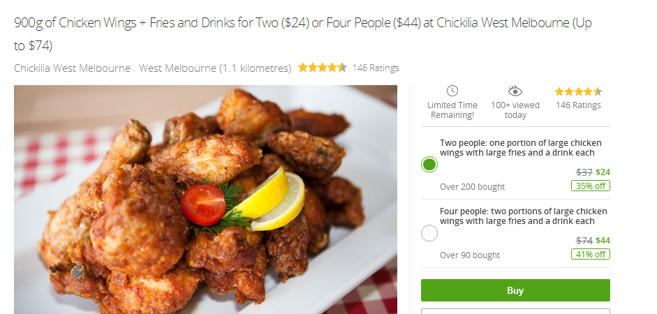Click the 41% off discount badge

tap(591, 254)
